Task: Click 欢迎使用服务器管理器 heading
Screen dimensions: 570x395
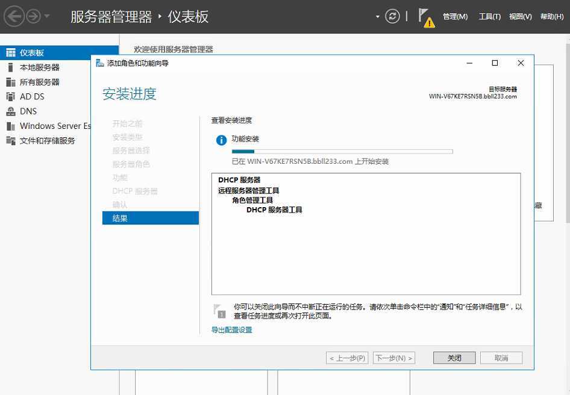Action: click(173, 49)
